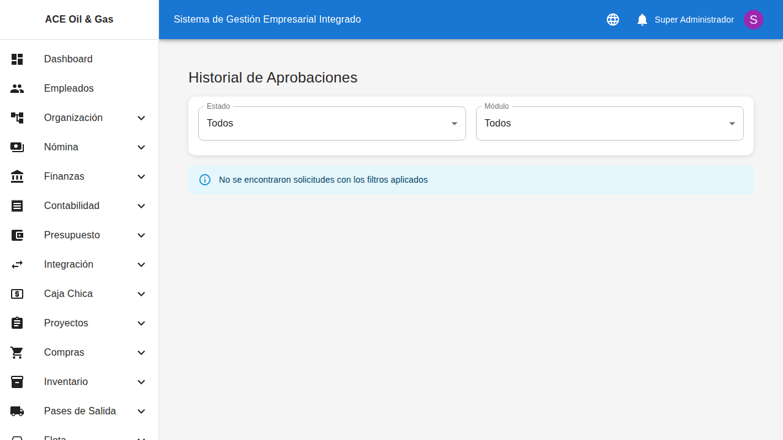Open the Dashboard panel icon
Image resolution: width=783 pixels, height=440 pixels.
pyautogui.click(x=17, y=59)
